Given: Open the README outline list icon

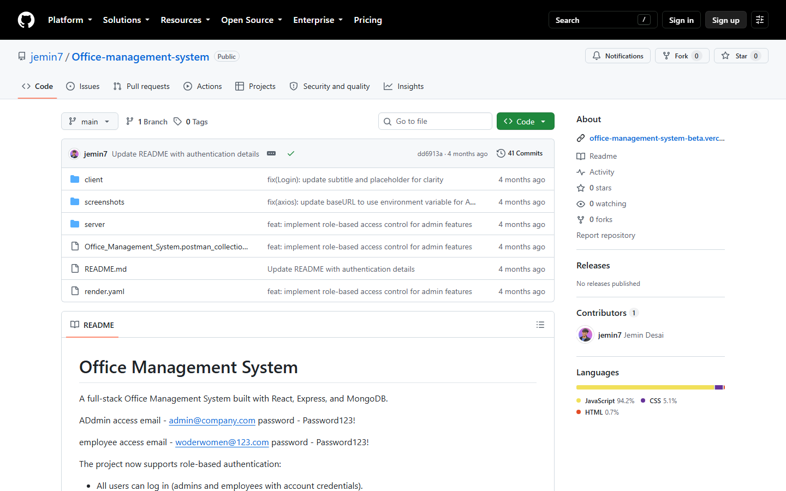Looking at the screenshot, I should click(540, 325).
